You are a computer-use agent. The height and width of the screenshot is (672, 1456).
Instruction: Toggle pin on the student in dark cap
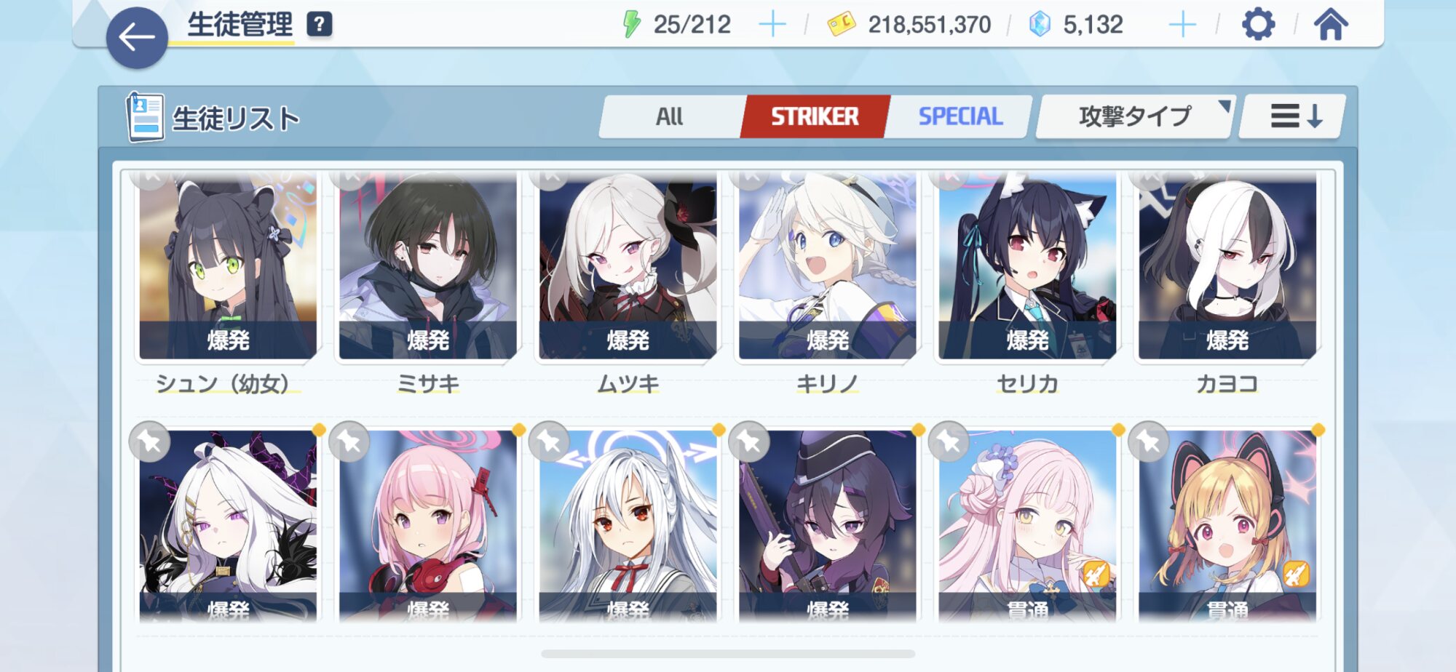point(749,441)
